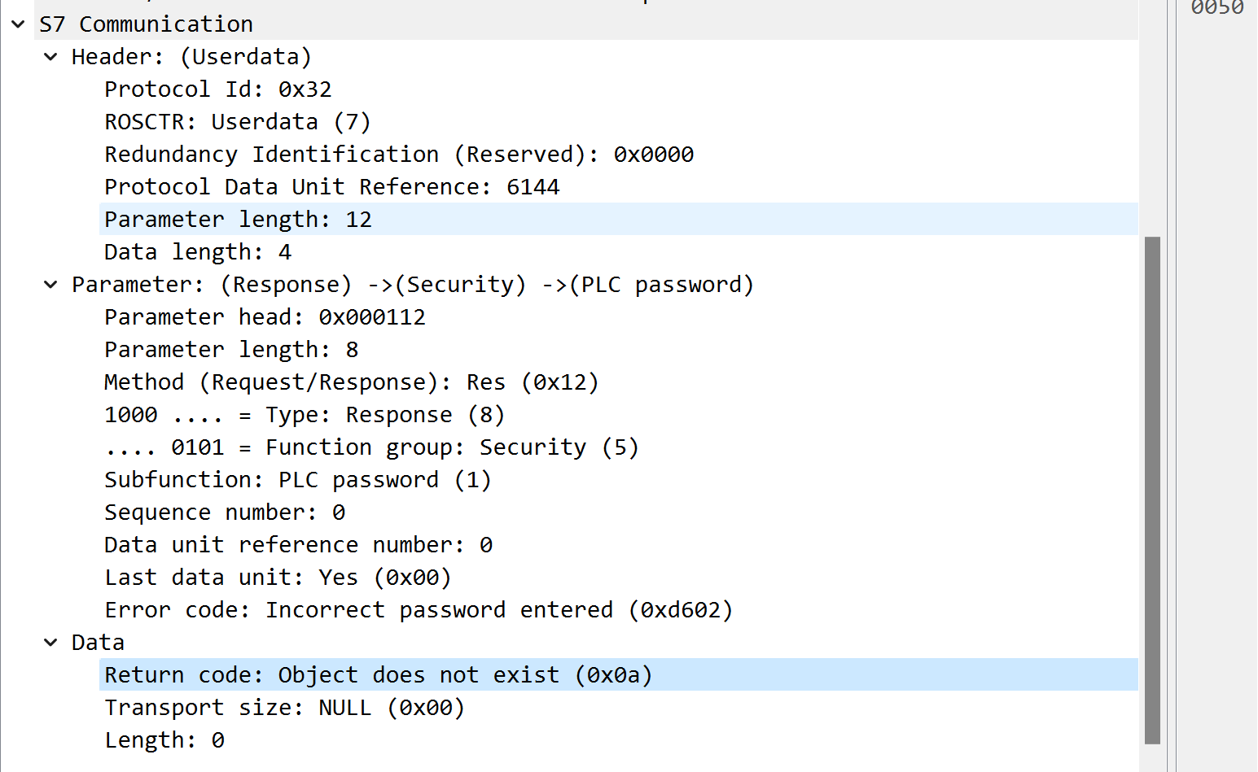This screenshot has width=1258, height=772.
Task: Select Return code Object does not exist
Action: 378,675
